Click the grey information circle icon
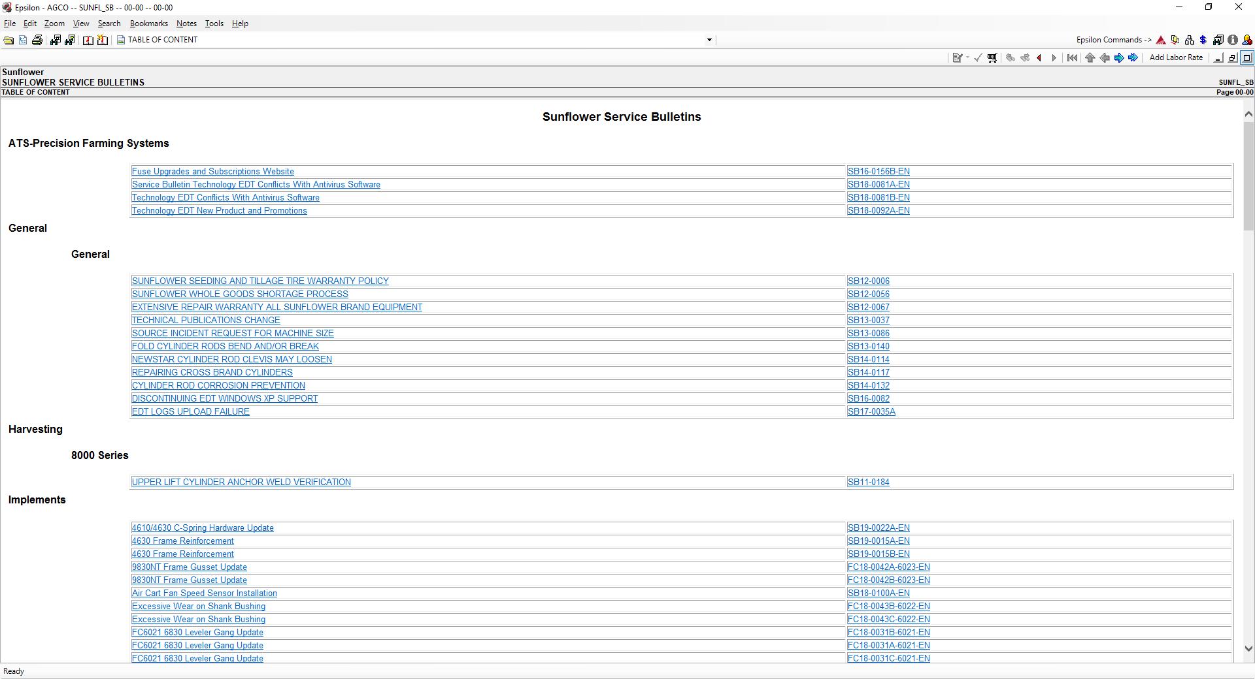The height and width of the screenshot is (679, 1255). [x=1233, y=40]
